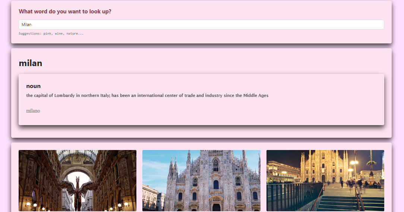
Task: Click the 'nature...' suggestion word
Action: pyautogui.click(x=75, y=33)
